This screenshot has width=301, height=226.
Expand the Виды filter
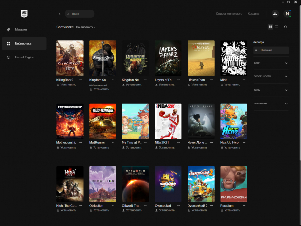pyautogui.click(x=271, y=90)
